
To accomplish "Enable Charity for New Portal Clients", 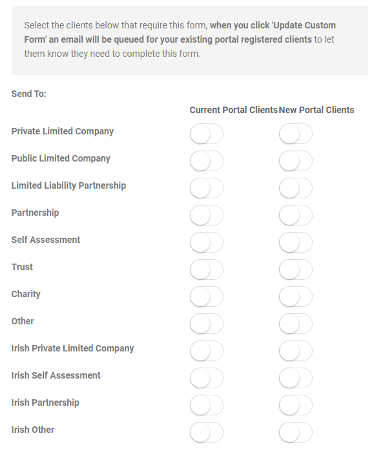I will click(x=296, y=297).
